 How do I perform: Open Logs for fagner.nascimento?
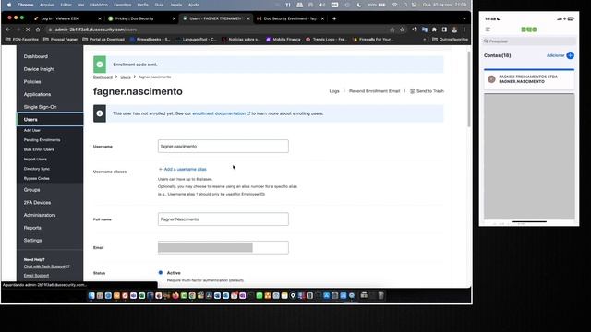[334, 91]
